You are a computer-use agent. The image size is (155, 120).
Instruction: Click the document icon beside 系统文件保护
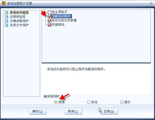(7, 25)
